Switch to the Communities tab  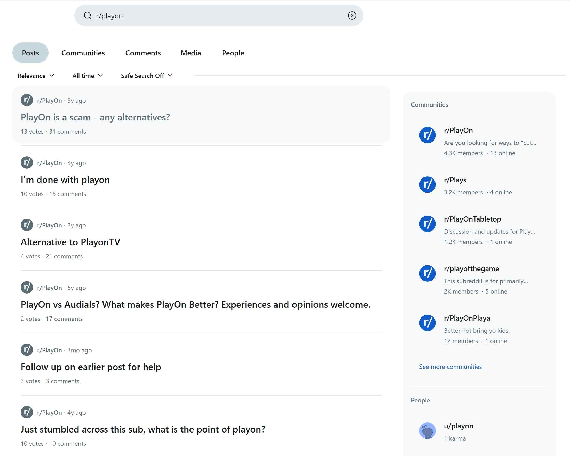pyautogui.click(x=83, y=53)
